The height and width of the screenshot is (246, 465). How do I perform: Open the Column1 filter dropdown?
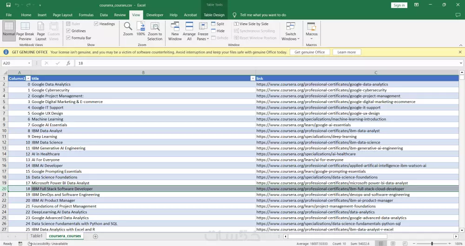click(x=28, y=78)
